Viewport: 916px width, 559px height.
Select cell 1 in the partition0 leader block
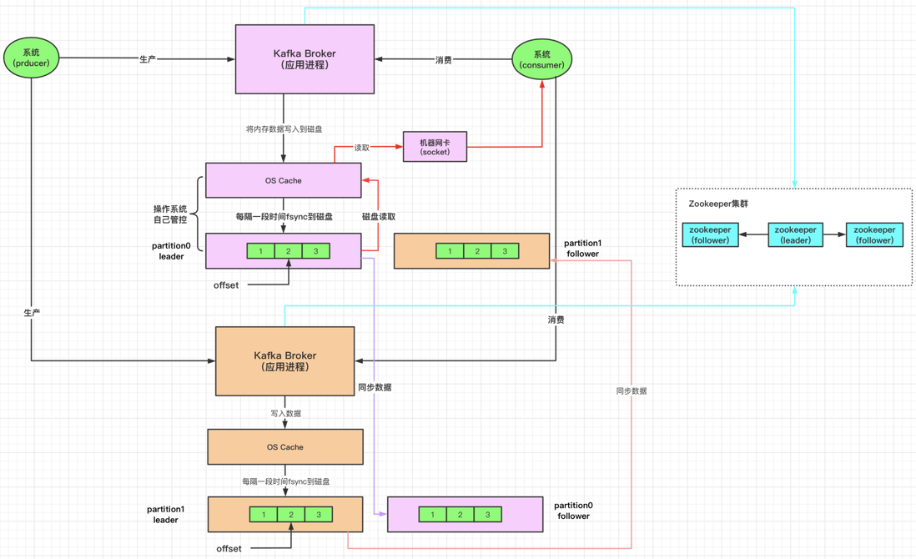coord(260,251)
